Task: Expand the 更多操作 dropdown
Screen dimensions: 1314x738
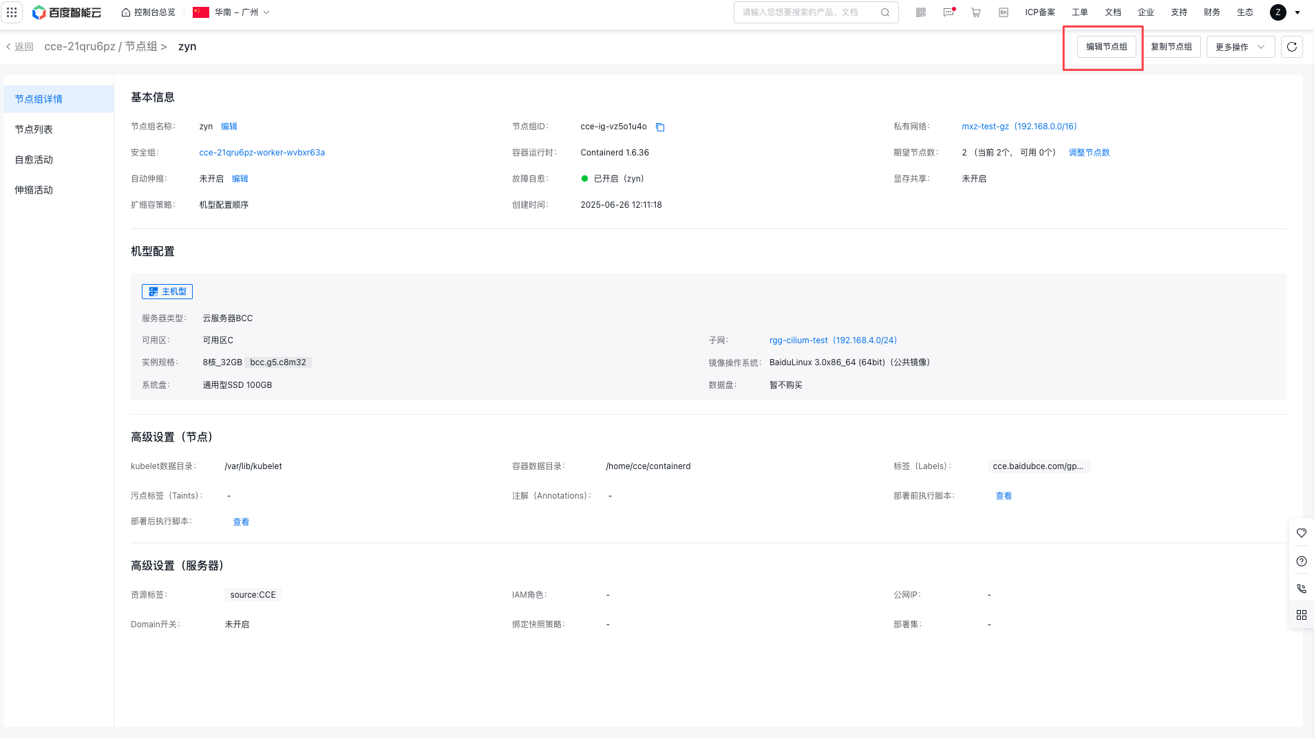Action: tap(1240, 47)
